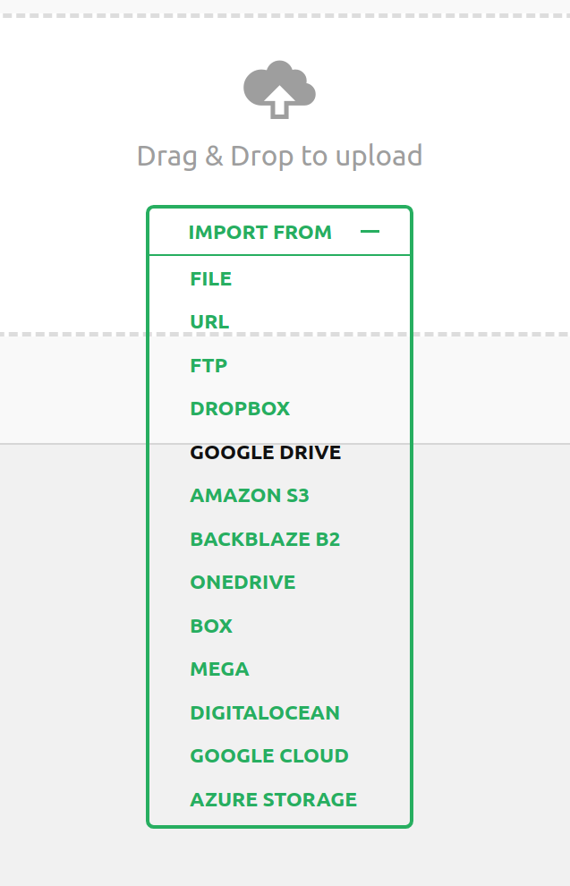Select MEGA as import source
Screen dimensions: 570x886
tap(219, 669)
